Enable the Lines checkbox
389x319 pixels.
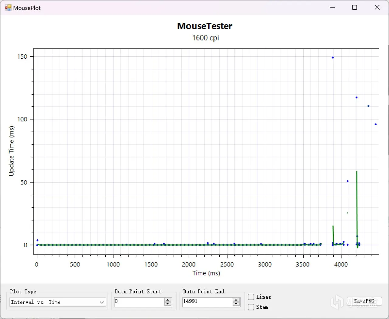pyautogui.click(x=251, y=297)
